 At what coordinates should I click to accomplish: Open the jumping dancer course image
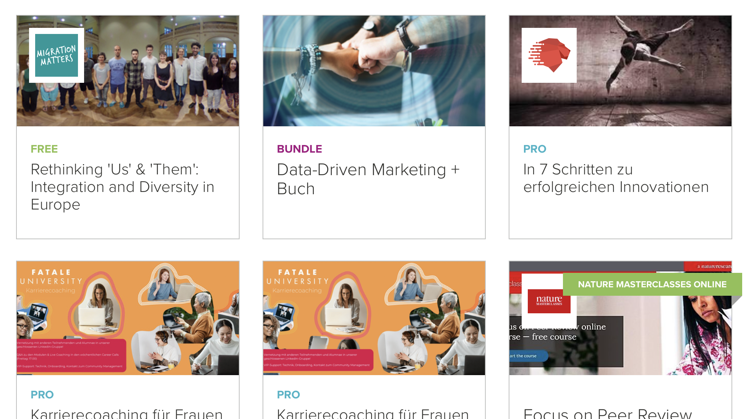pos(650,76)
